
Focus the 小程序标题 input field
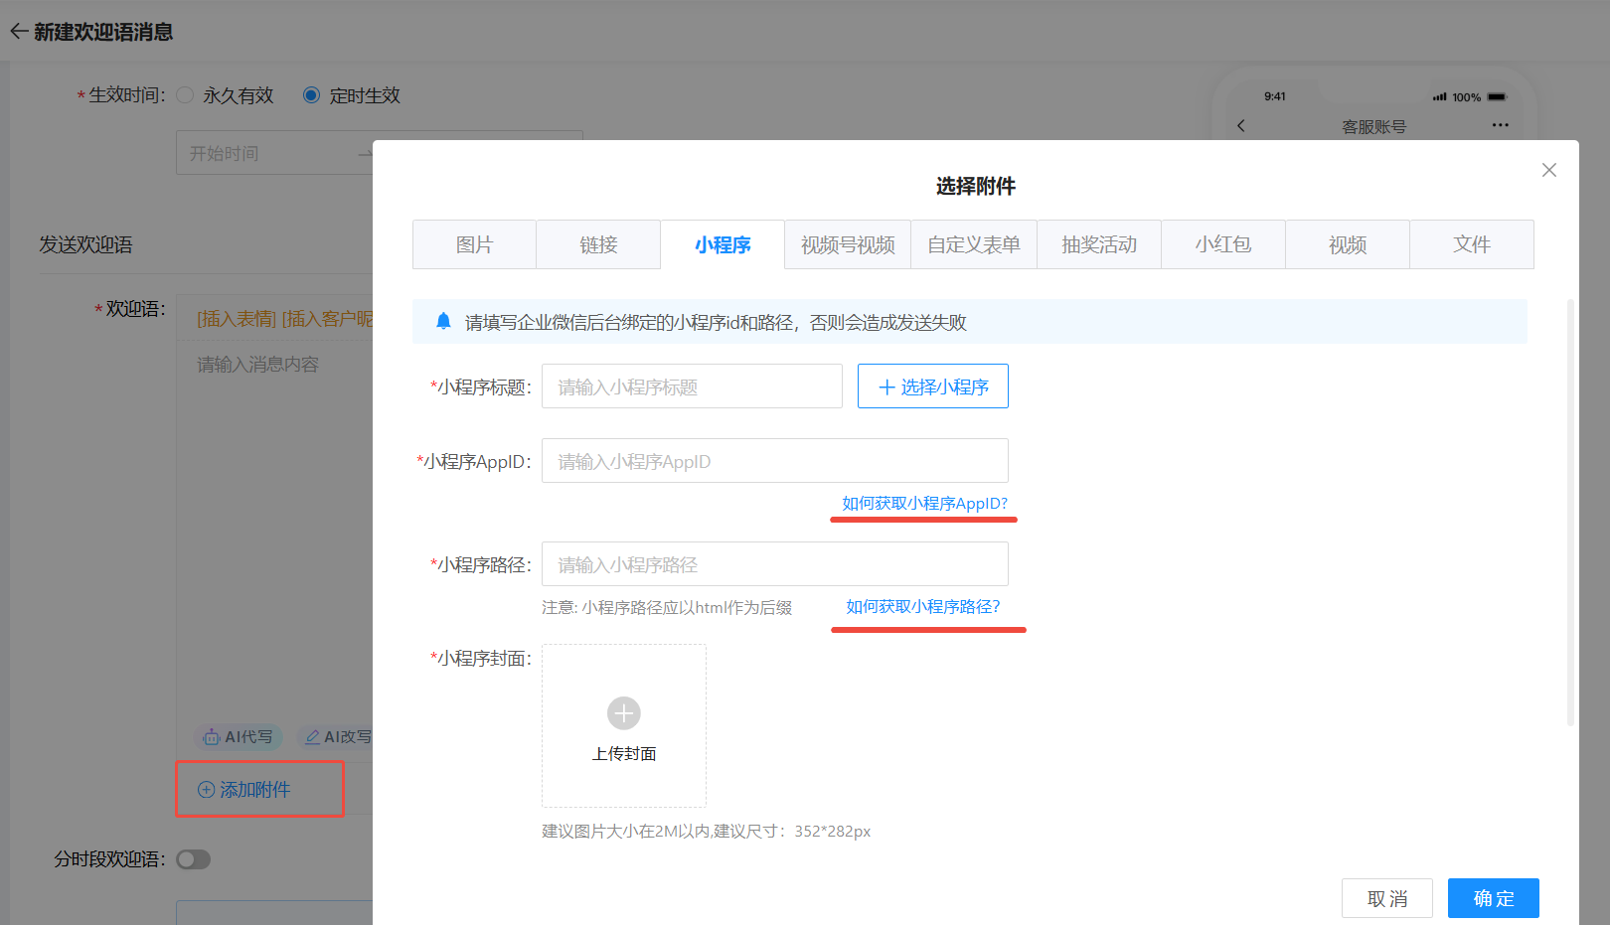coord(692,386)
